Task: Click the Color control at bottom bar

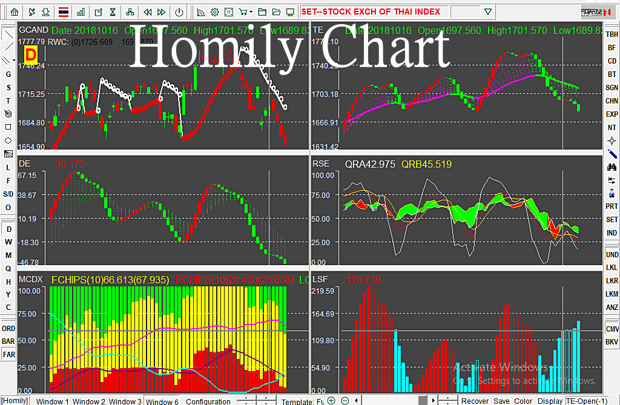Action: (x=523, y=401)
